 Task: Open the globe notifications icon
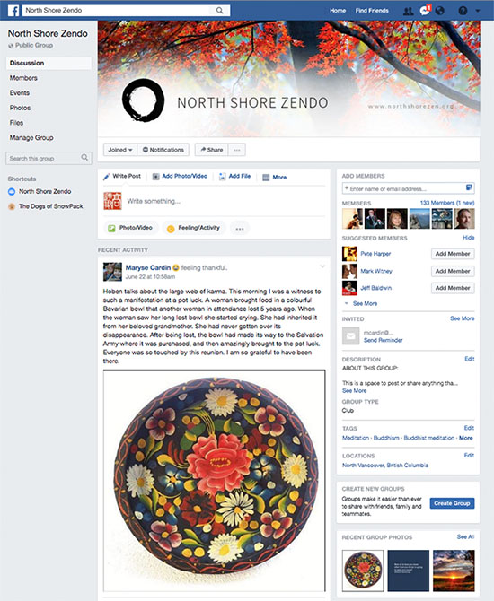[440, 11]
